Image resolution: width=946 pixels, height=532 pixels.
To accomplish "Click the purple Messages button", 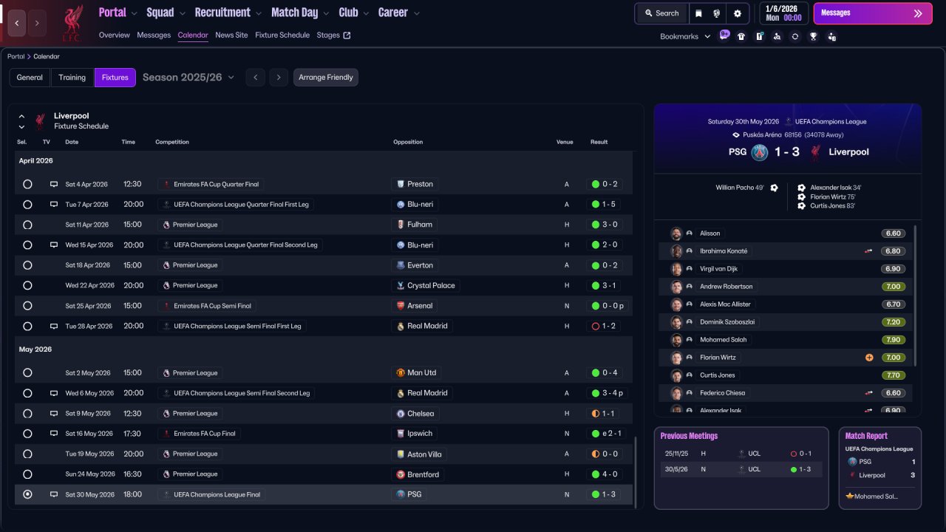I will tap(873, 13).
